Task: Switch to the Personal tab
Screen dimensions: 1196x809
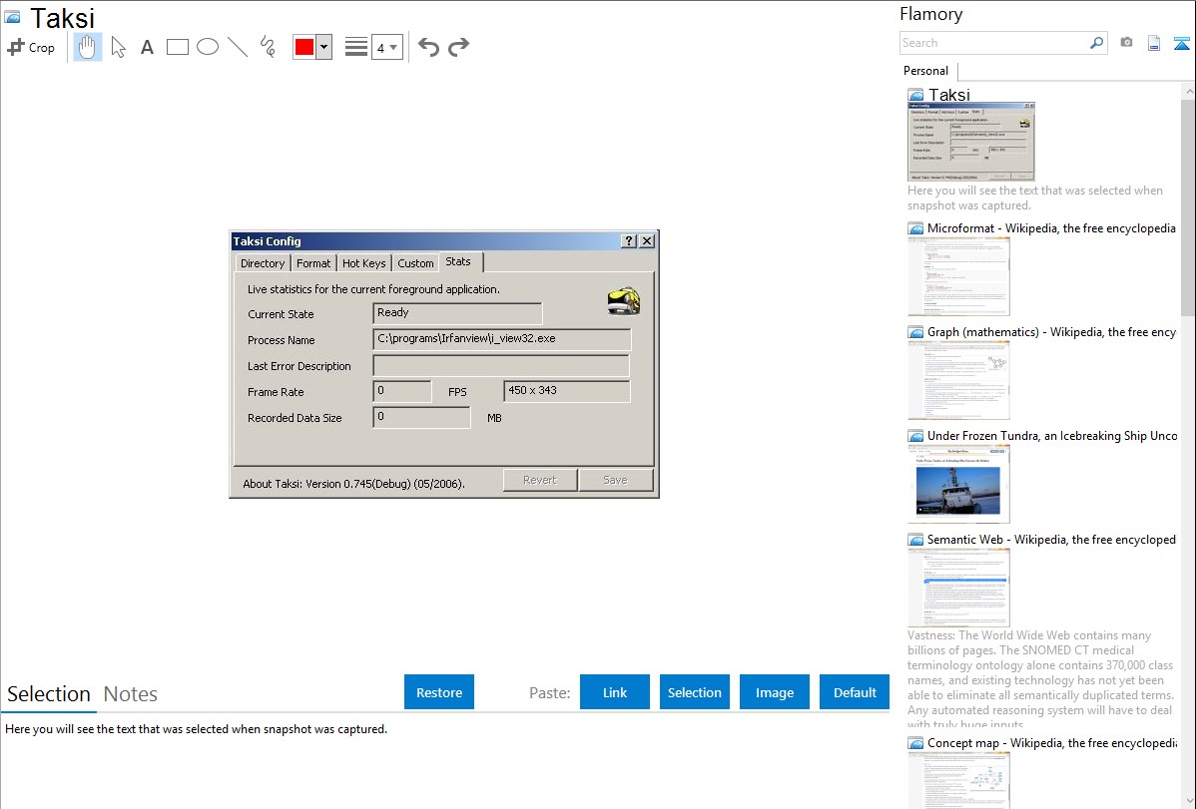Action: point(926,71)
